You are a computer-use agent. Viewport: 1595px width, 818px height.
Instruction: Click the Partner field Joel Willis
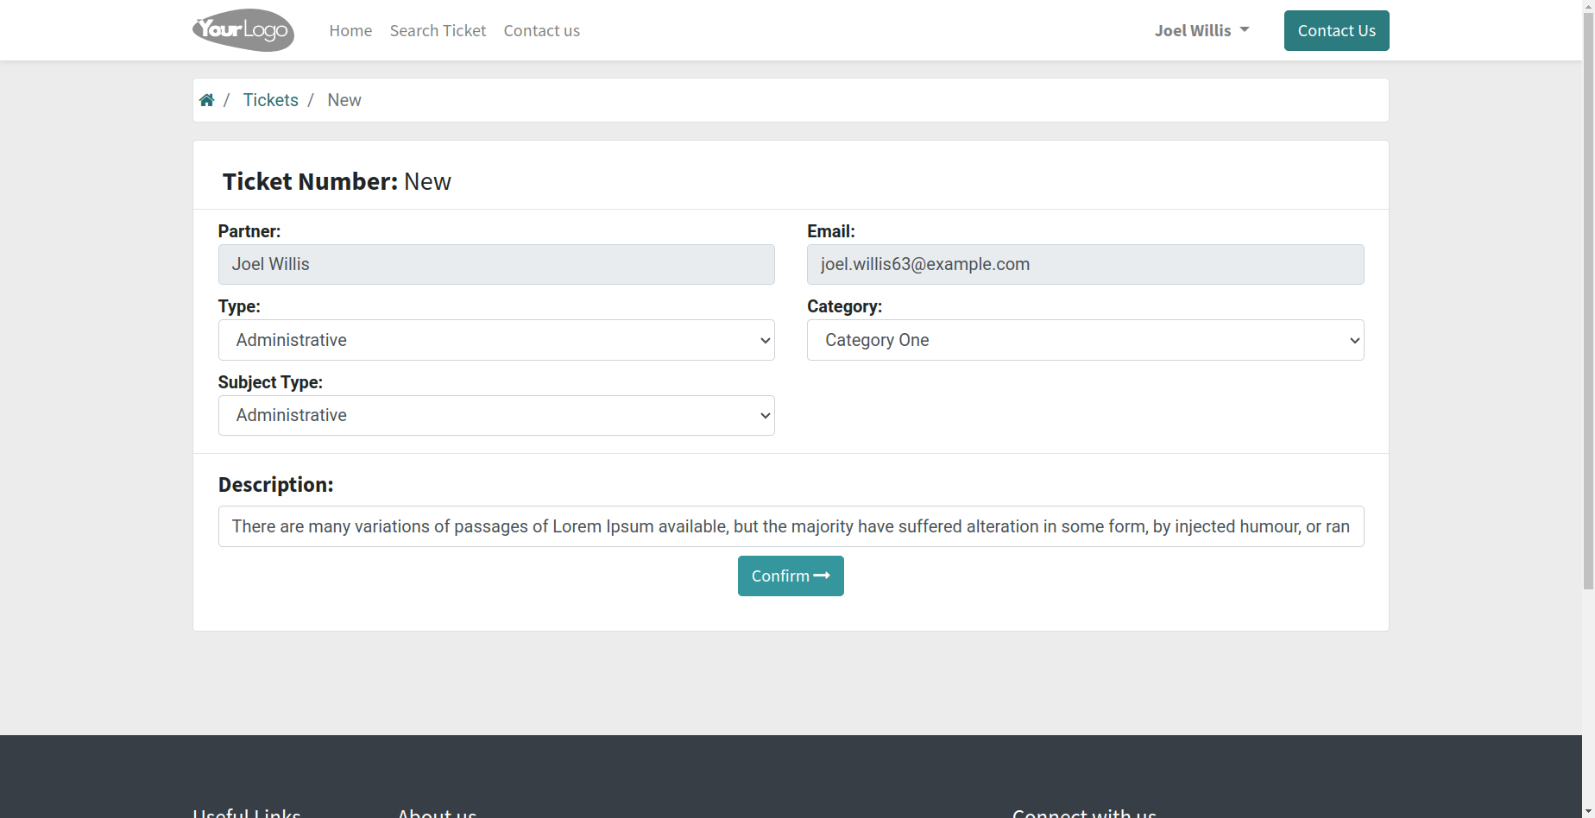(x=496, y=264)
